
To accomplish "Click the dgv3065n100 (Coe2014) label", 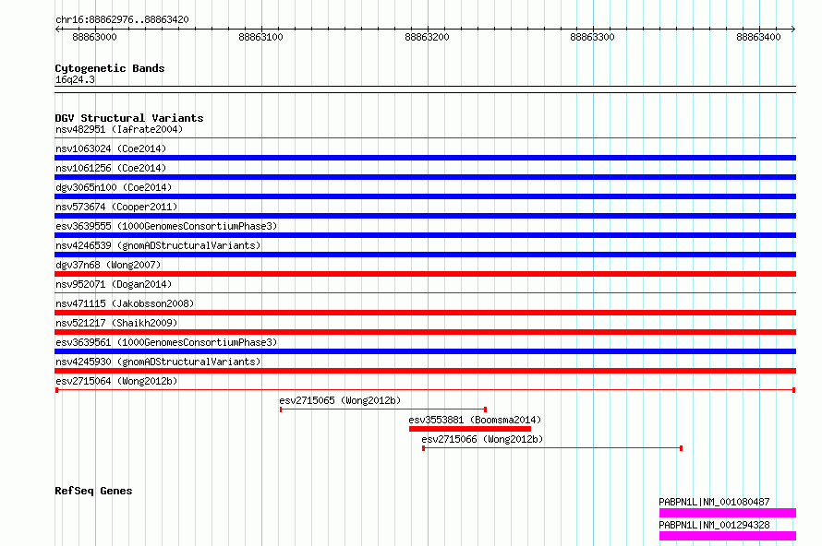I will [114, 187].
